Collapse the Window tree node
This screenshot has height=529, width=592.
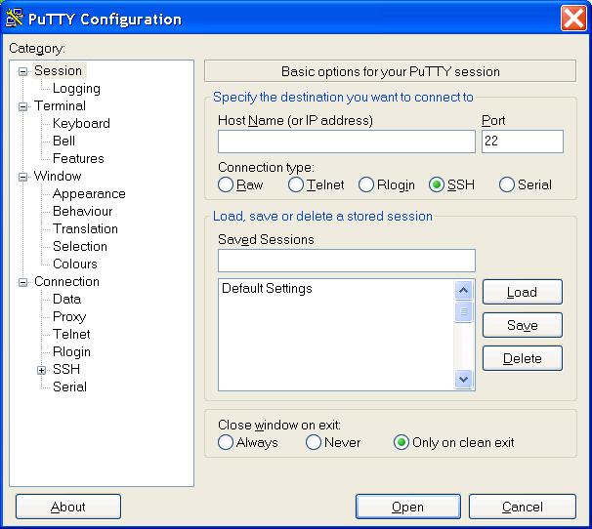[x=23, y=177]
